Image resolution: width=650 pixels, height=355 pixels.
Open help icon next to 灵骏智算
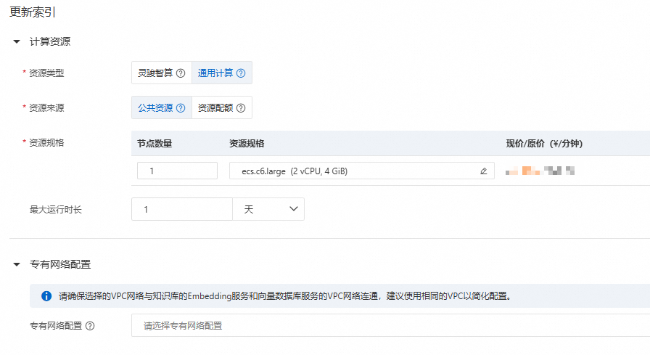[x=181, y=73]
